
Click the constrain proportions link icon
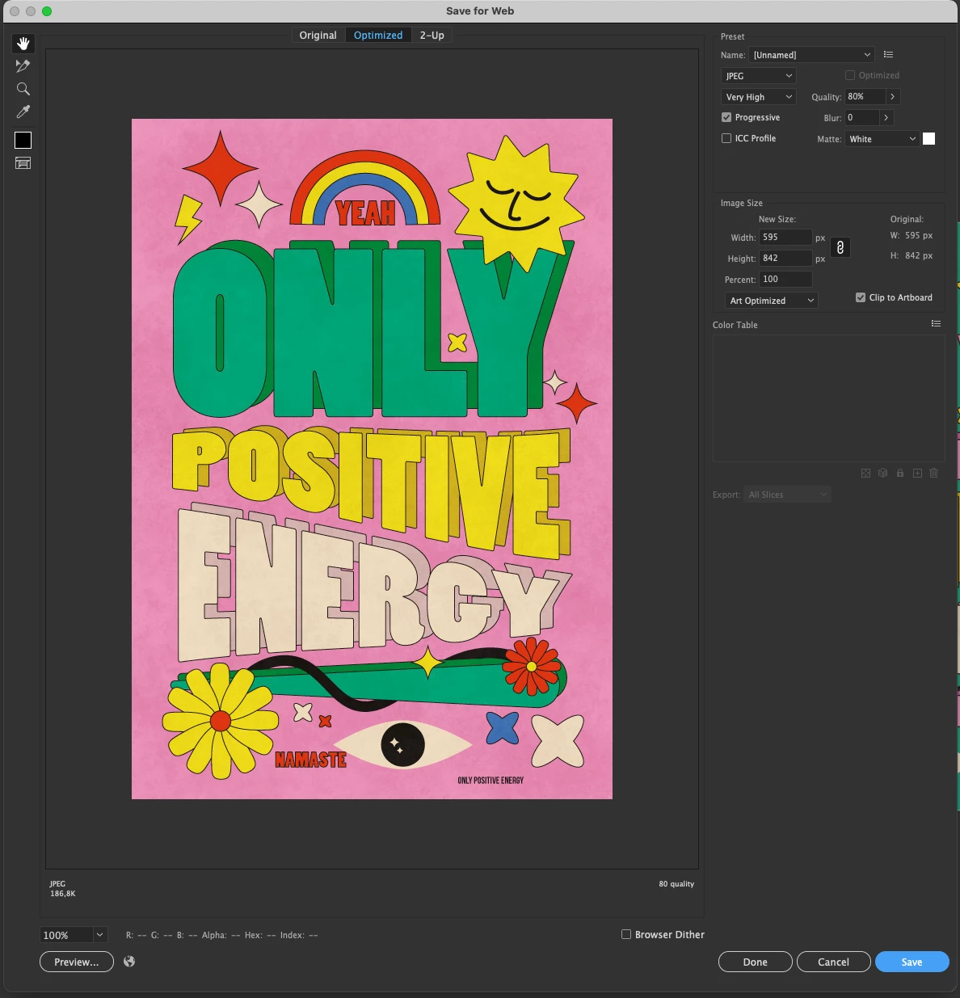pyautogui.click(x=840, y=247)
